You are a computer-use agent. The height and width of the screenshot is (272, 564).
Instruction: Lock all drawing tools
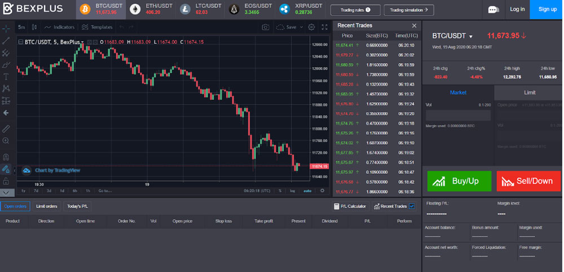6,181
